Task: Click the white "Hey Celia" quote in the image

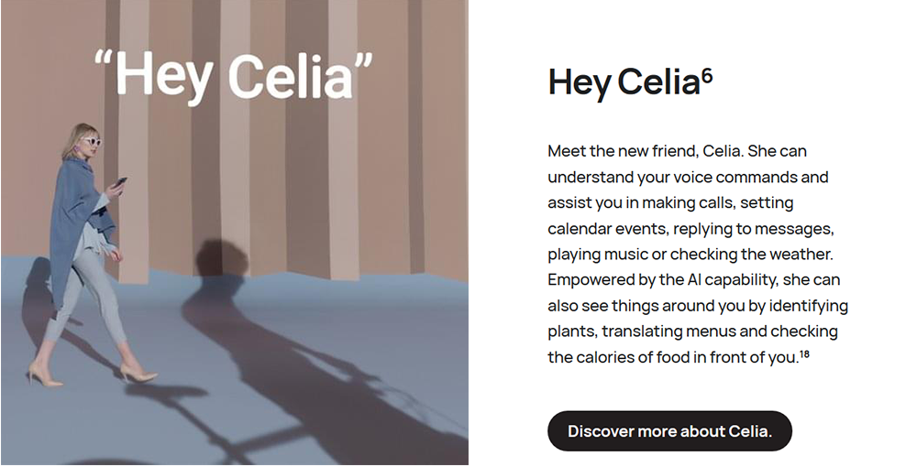Action: [233, 75]
